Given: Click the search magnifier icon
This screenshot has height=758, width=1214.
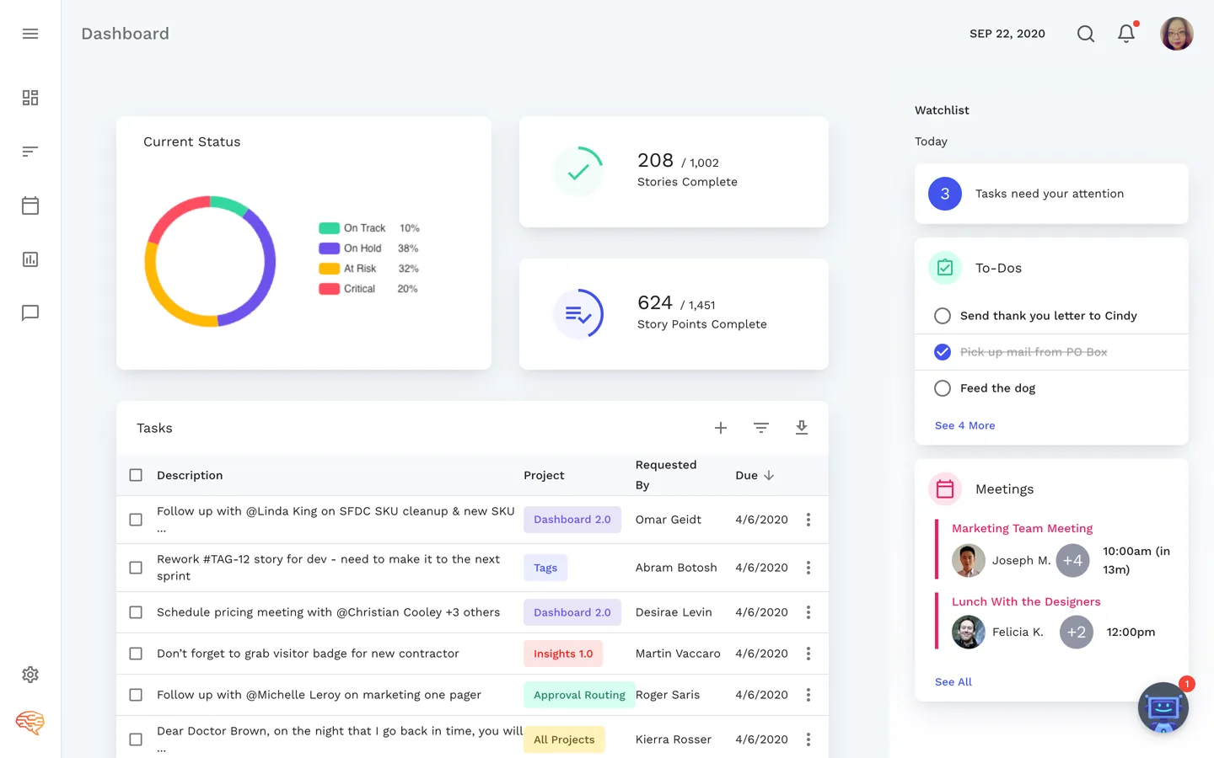Looking at the screenshot, I should (1086, 34).
